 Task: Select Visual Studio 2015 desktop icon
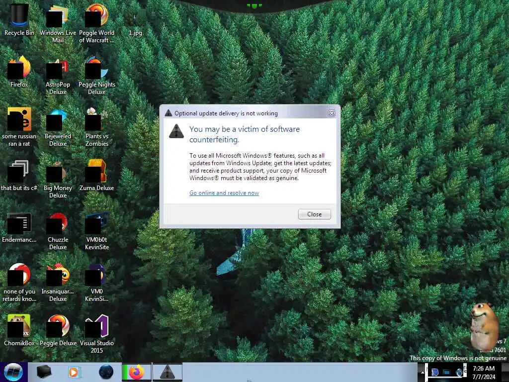tap(97, 334)
